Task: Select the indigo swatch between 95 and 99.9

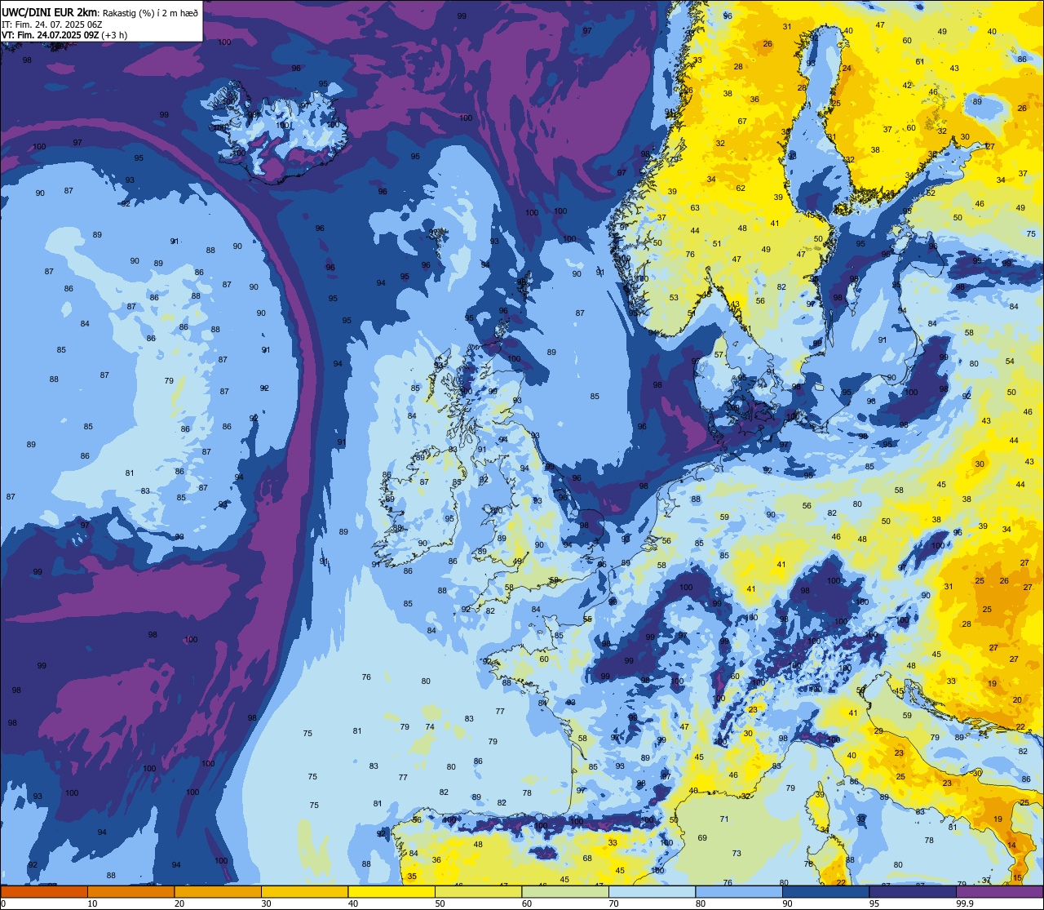Action: (x=913, y=892)
